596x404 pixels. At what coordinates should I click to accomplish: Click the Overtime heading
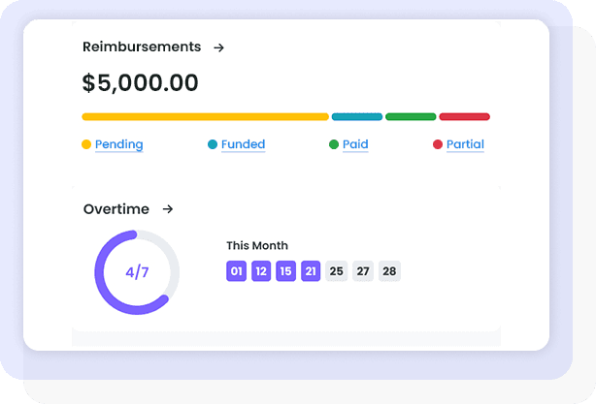[116, 209]
